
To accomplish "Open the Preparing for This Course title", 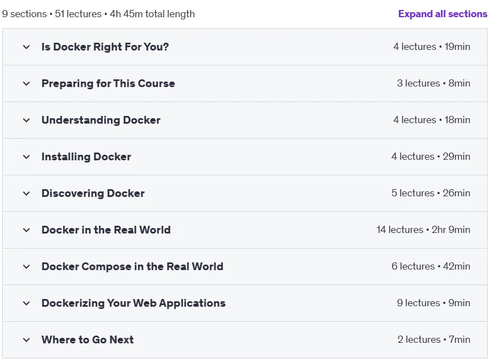I will (x=108, y=83).
